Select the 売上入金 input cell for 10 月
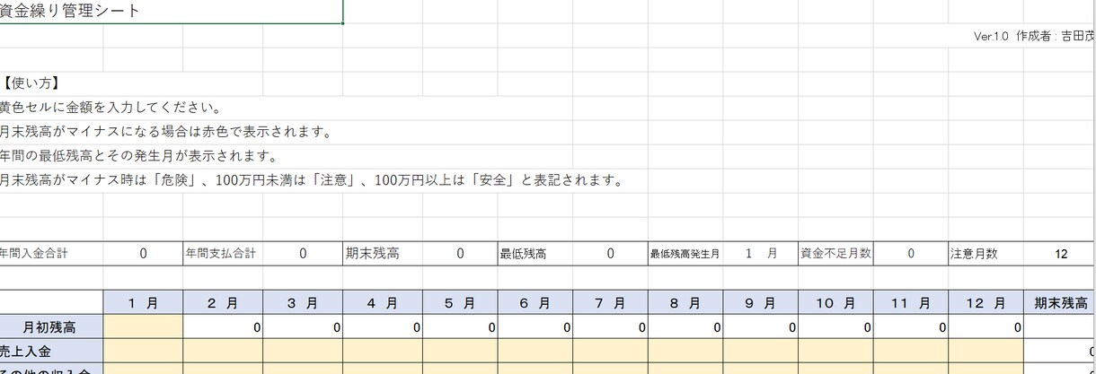Image resolution: width=1096 pixels, height=374 pixels. click(x=835, y=351)
